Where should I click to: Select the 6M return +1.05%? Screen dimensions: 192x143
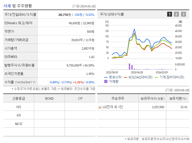click(78, 82)
